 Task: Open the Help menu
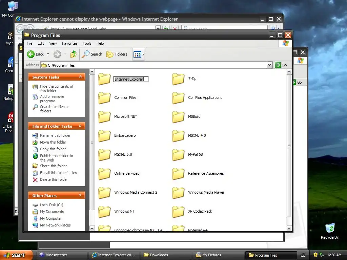coord(100,43)
